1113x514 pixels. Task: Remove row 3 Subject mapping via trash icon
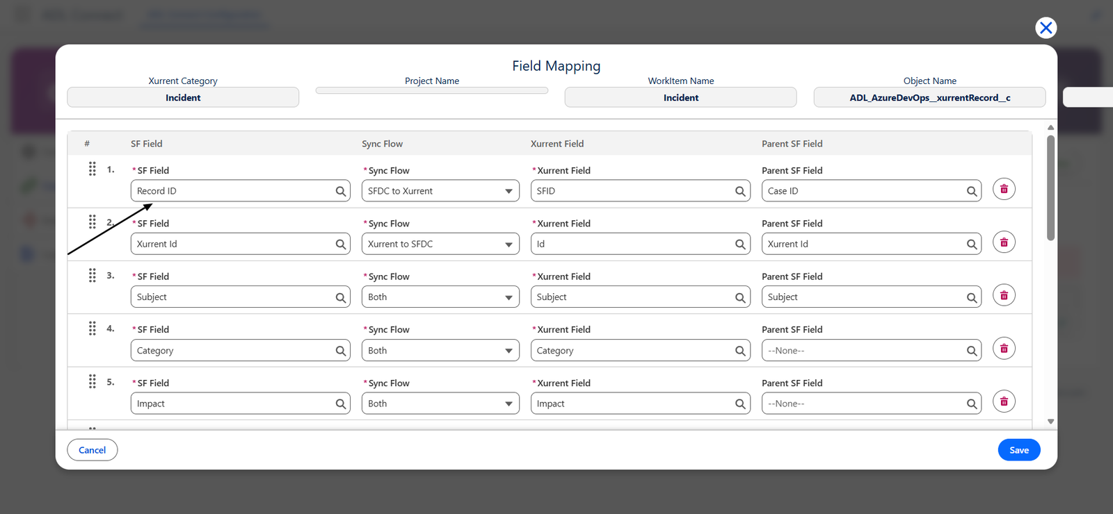click(1004, 295)
